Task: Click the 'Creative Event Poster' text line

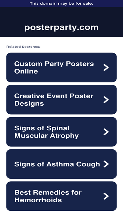Action: pyautogui.click(x=54, y=96)
